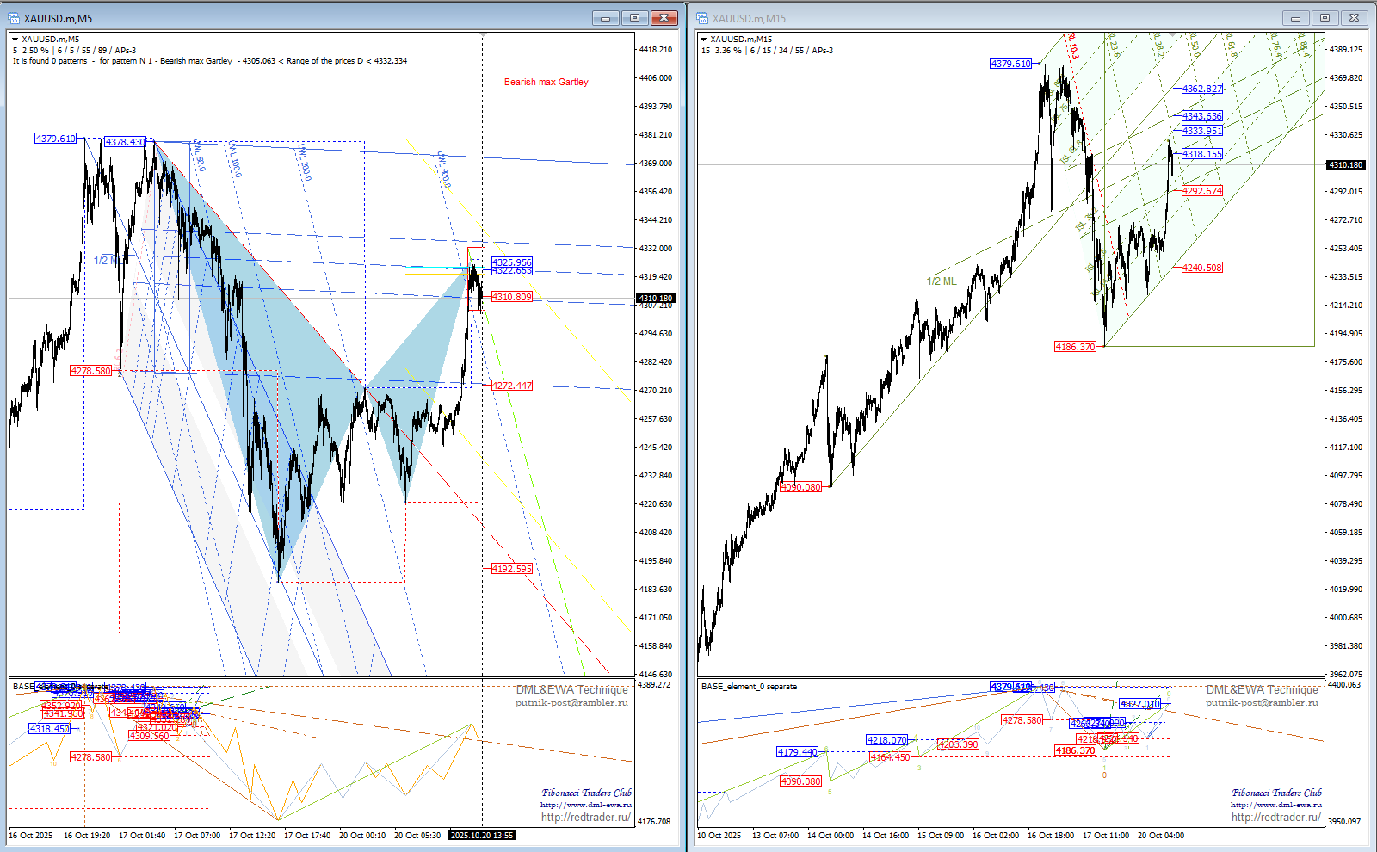Screen dimensions: 1377x852
Task: Click the 4310.180 current price tag on M5 scale
Action: [x=656, y=299]
